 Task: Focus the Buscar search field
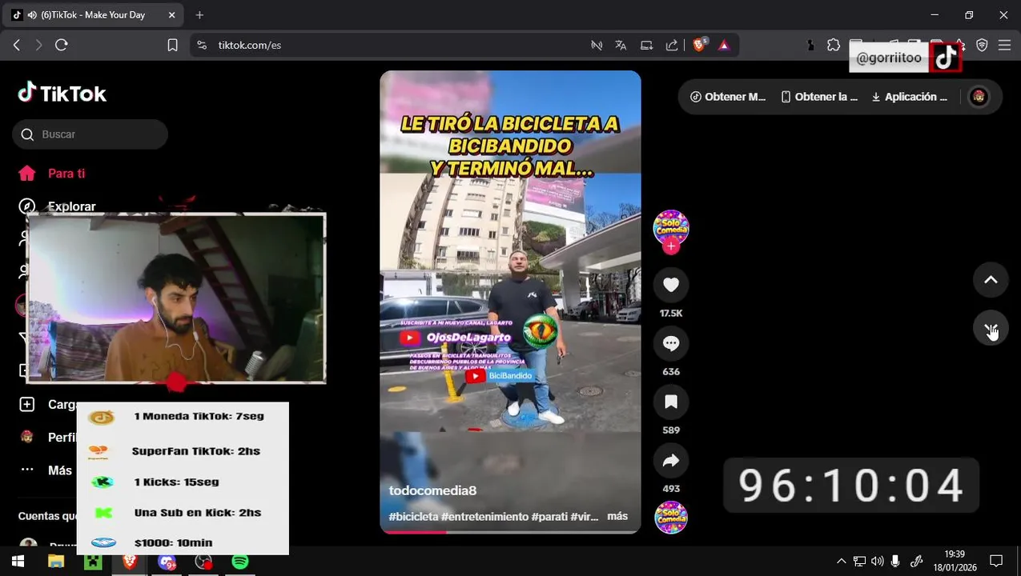coord(90,134)
